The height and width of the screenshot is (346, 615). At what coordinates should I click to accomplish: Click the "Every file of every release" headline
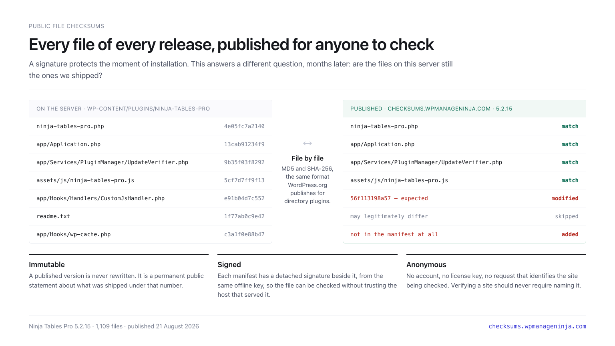click(x=231, y=44)
